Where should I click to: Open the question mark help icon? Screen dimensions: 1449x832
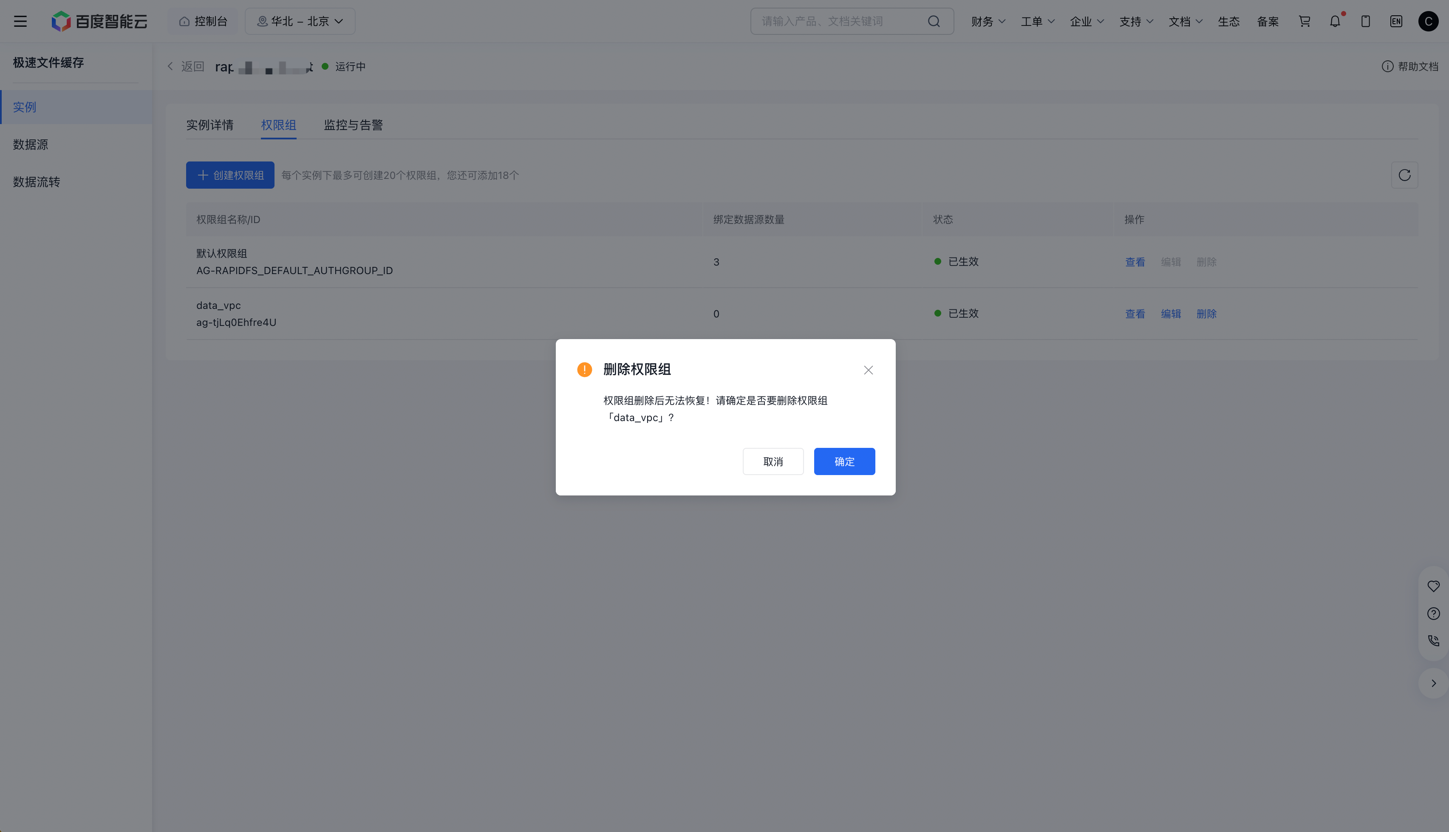tap(1434, 614)
